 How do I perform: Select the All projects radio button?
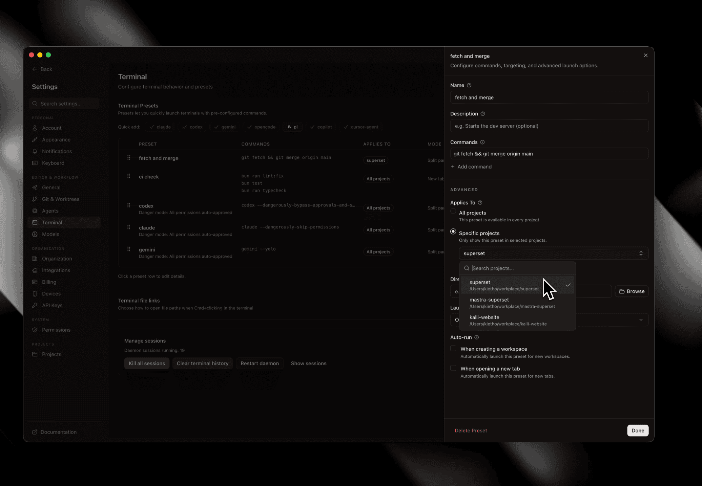pos(453,212)
